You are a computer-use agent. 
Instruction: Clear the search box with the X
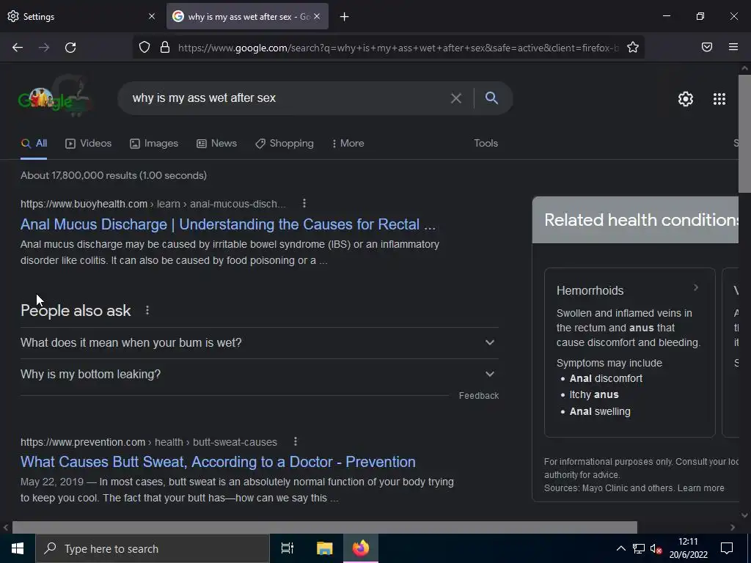tap(456, 98)
